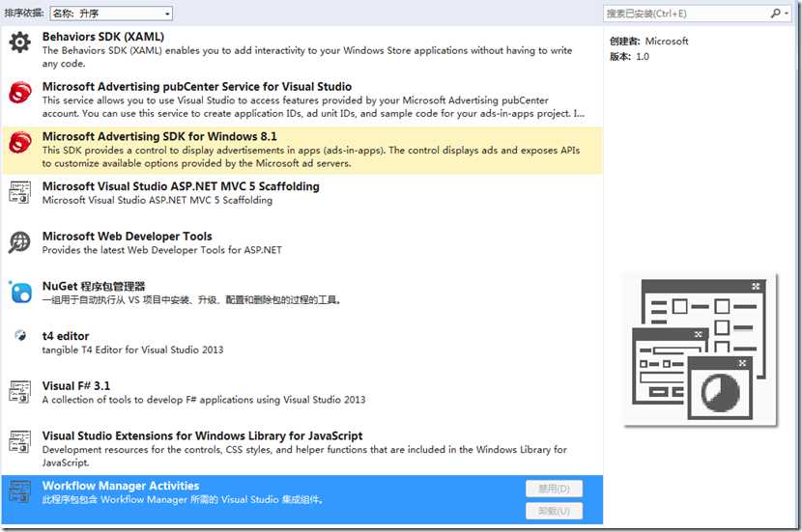The image size is (802, 532).
Task: Open the sort-by dropdown 名称: 升序
Action: (111, 14)
